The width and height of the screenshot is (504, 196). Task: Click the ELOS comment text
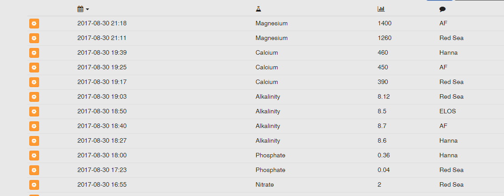click(x=448, y=112)
